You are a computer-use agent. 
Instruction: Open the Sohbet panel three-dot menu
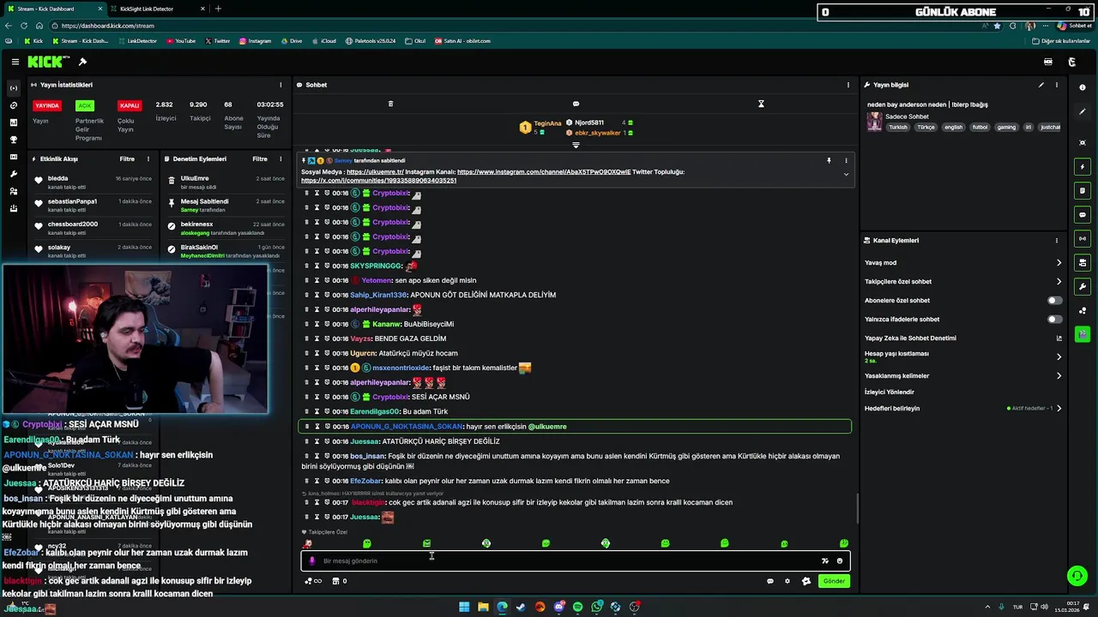tap(848, 85)
